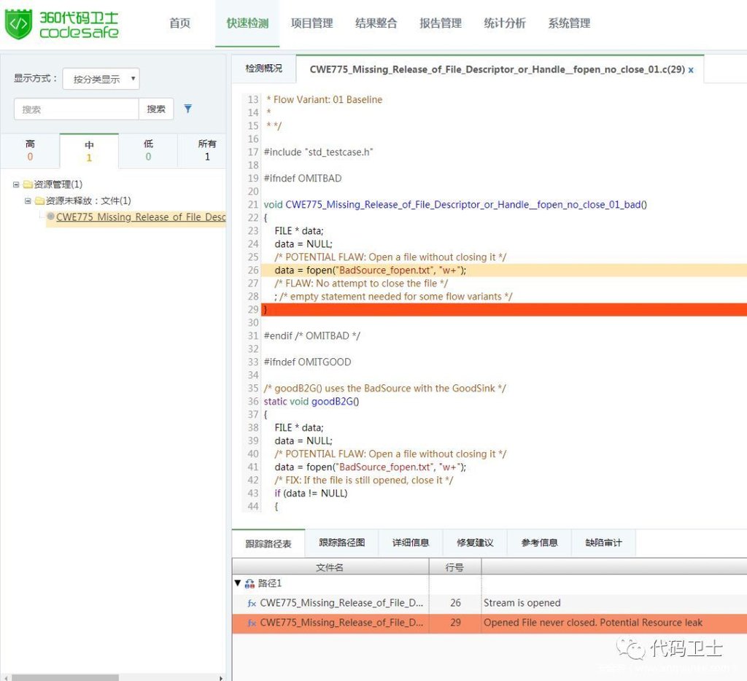Image resolution: width=747 pixels, height=681 pixels.
Task: Switch to the 修复建议 tab
Action: [x=475, y=542]
